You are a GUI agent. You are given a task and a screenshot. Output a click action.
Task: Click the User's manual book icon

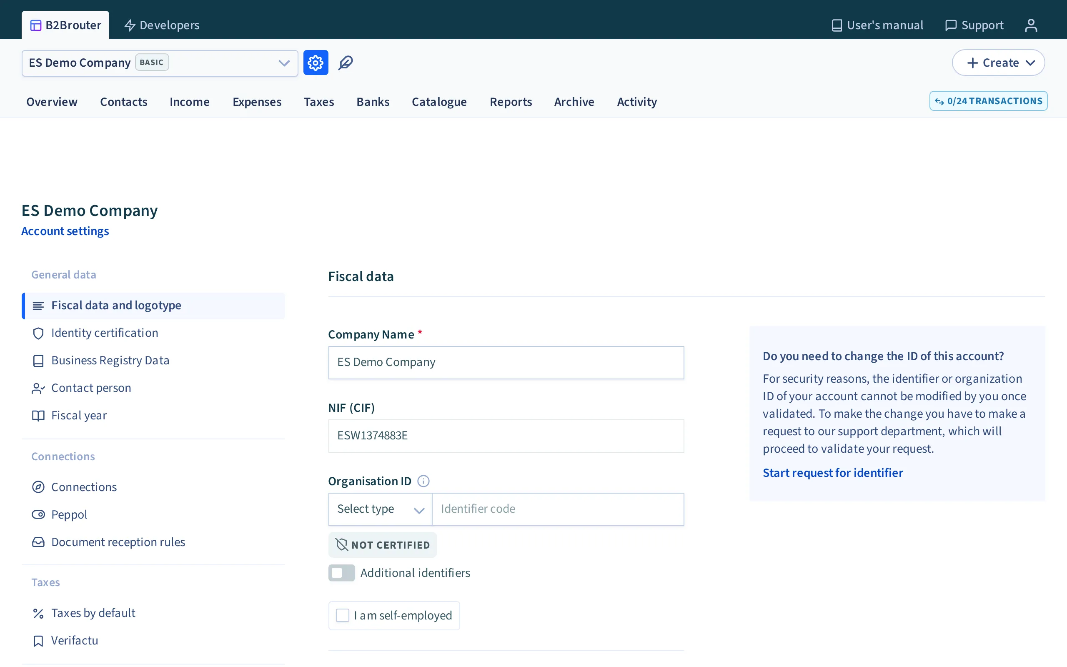[x=837, y=25]
